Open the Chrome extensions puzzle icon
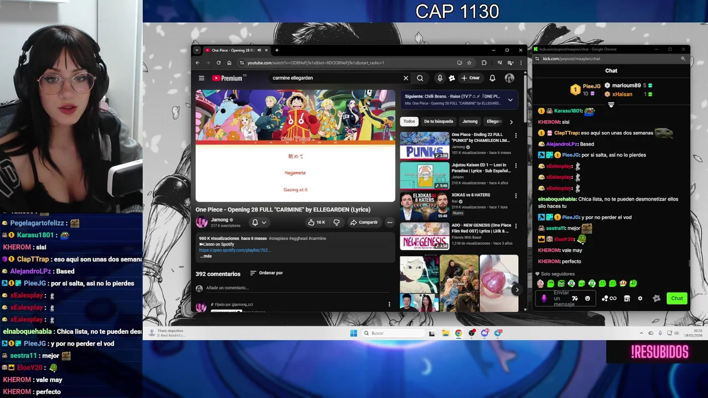Screen dimensions: 708x398 pyautogui.click(x=484, y=62)
